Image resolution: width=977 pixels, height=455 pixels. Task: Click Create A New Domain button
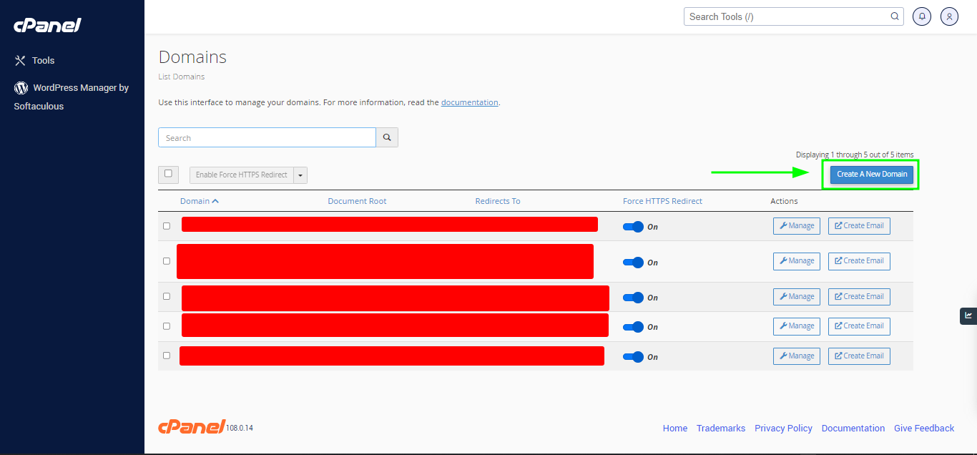871,175
